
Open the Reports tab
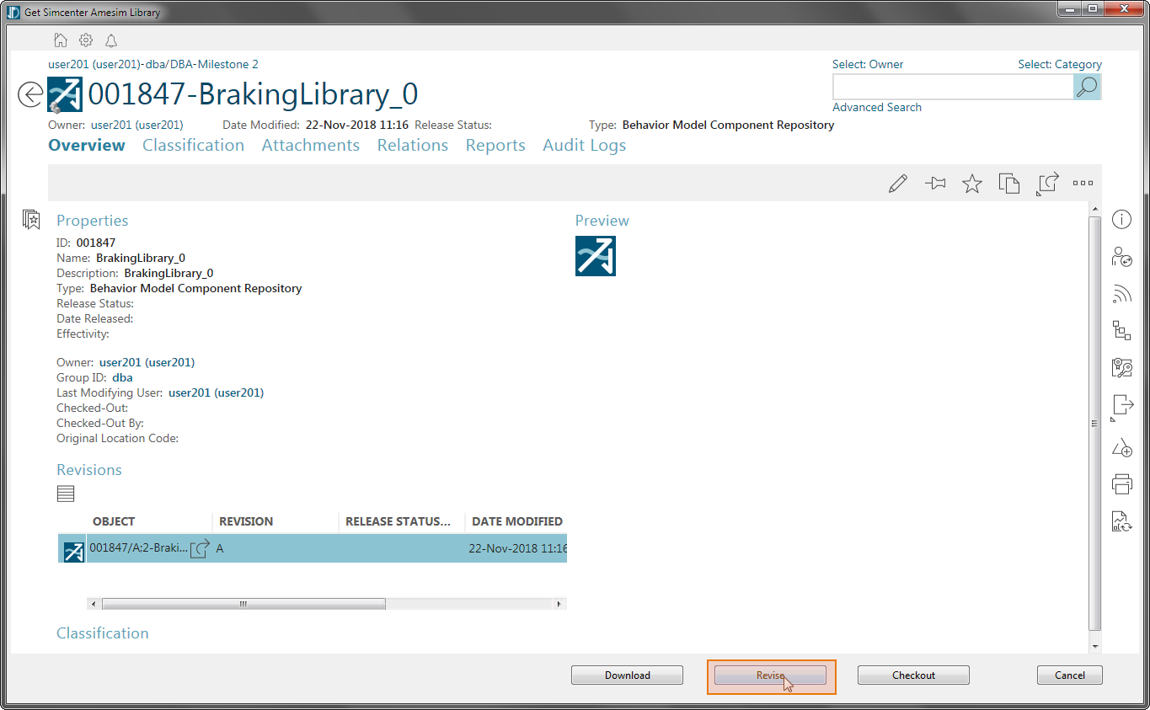pyautogui.click(x=495, y=145)
